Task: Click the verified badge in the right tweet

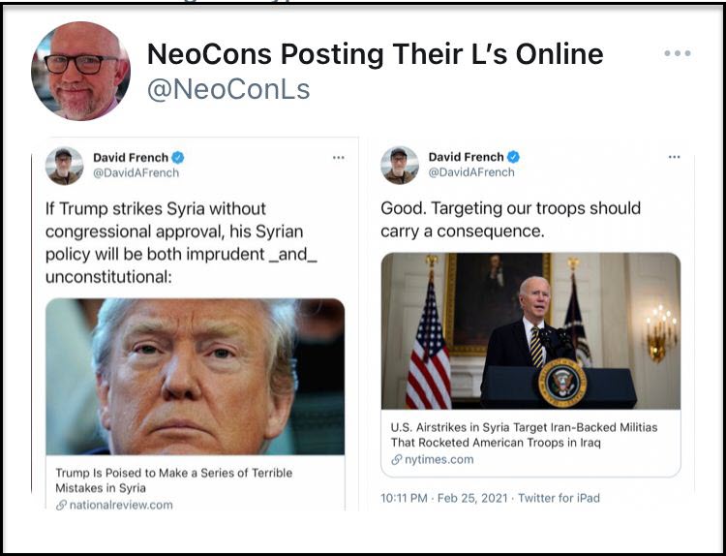Action: pos(513,157)
